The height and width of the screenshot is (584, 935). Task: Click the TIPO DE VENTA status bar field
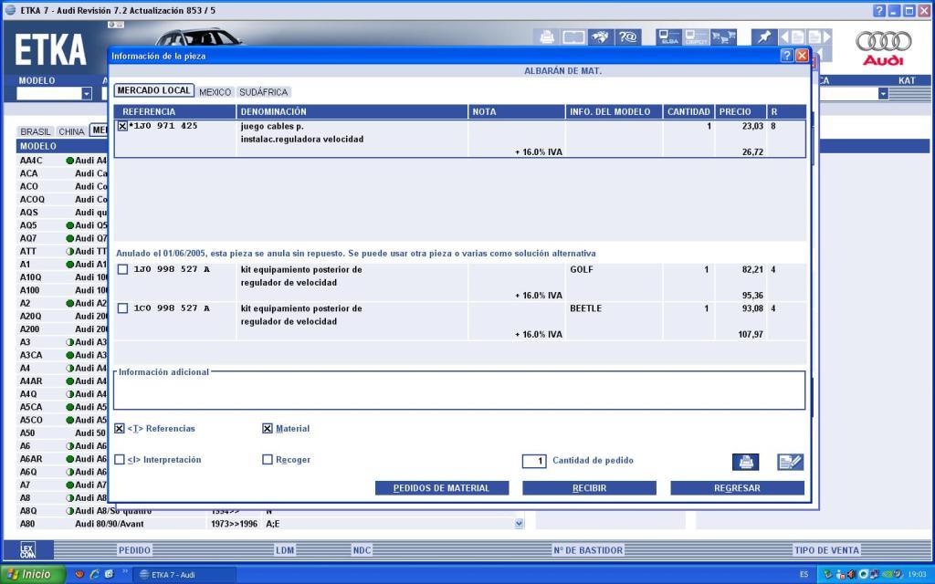point(826,550)
